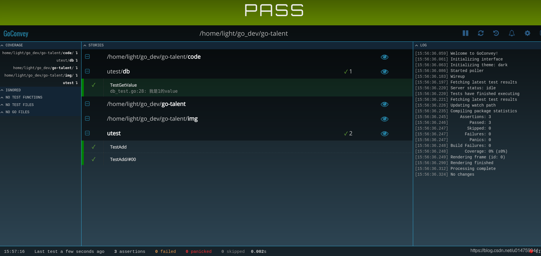Collapse the go-talent story box
The width and height of the screenshot is (541, 256).
pos(88,104)
